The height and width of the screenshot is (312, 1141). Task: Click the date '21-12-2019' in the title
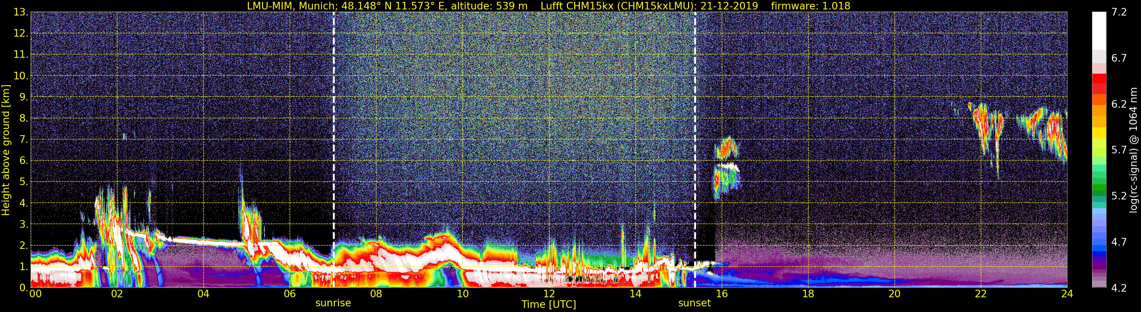(729, 6)
